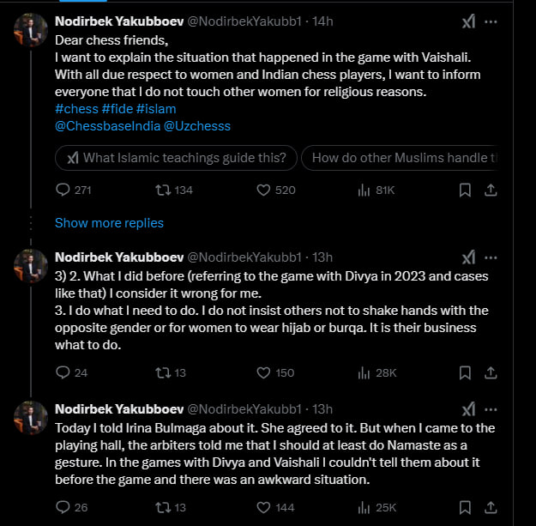Bookmark the tweet about Divya in 2023
The image size is (536, 526).
coord(464,372)
